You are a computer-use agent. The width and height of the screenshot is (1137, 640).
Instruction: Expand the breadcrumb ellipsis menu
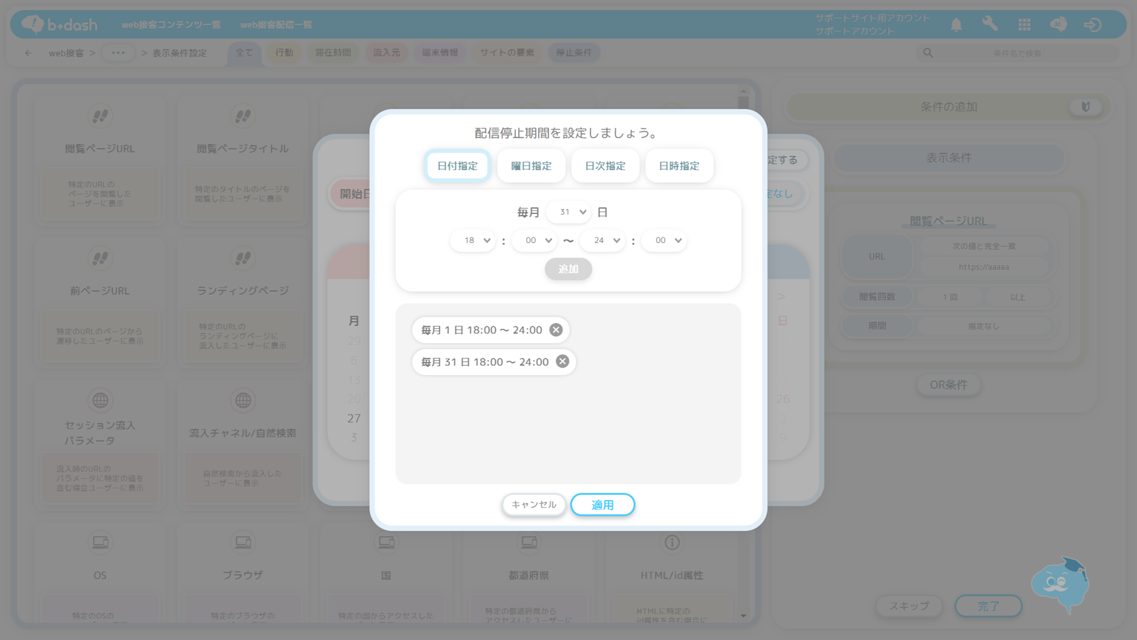(118, 53)
